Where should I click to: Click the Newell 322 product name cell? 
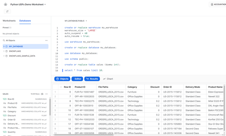click(x=215, y=97)
